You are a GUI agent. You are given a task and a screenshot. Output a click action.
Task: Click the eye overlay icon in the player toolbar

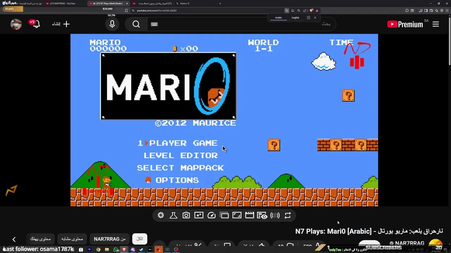262,215
